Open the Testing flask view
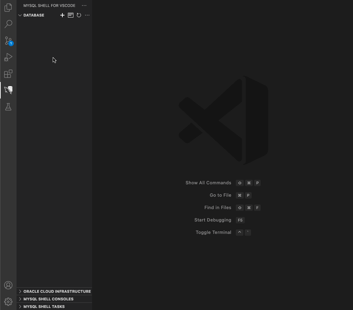Image resolution: width=353 pixels, height=310 pixels. tap(8, 107)
